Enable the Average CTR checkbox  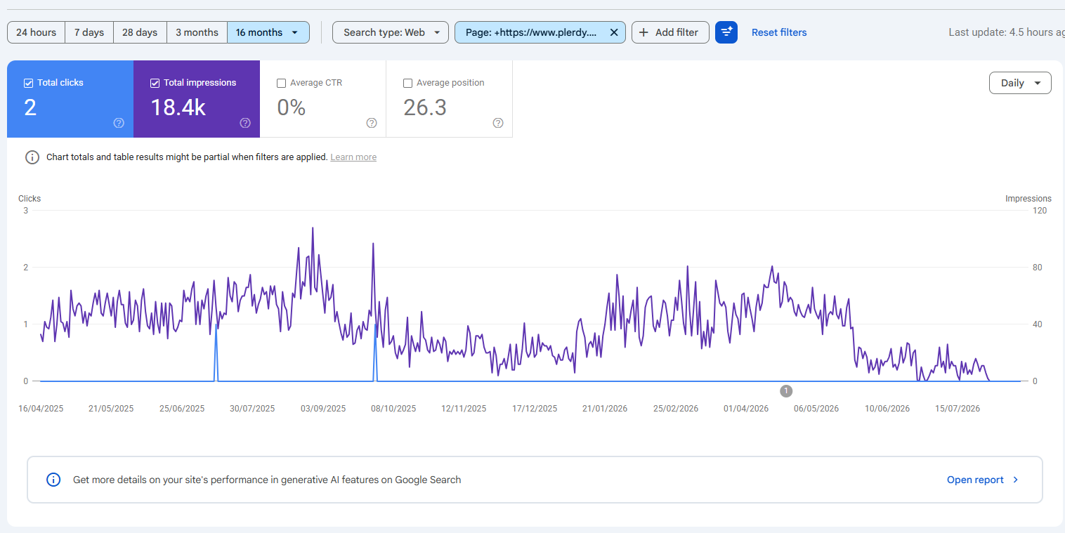pos(282,83)
